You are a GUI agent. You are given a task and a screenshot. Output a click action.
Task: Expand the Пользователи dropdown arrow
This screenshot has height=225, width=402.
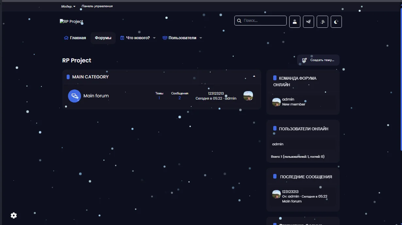point(201,38)
